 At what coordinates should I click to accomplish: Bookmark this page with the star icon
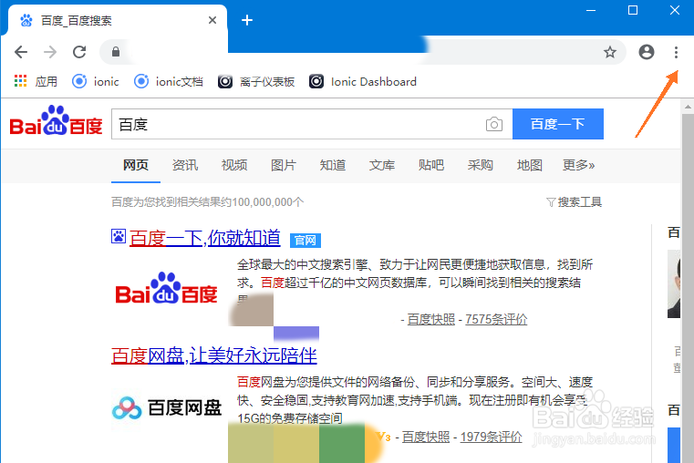click(610, 52)
